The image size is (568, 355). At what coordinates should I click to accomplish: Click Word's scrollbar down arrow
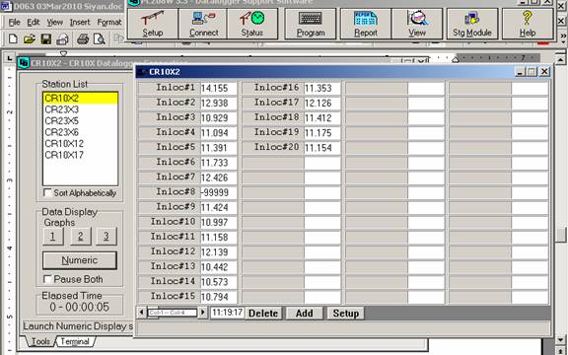click(x=561, y=340)
